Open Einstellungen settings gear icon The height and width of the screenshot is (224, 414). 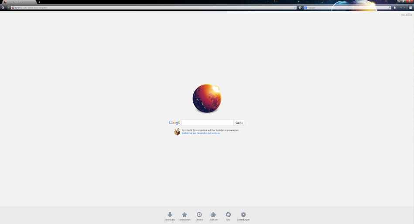243,214
